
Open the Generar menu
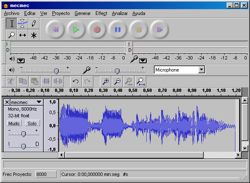(x=82, y=13)
